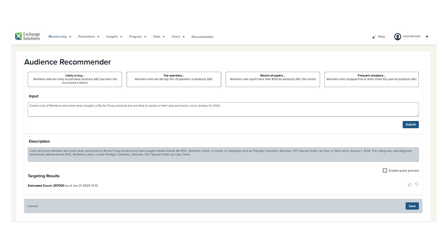Enable the query preview checkbox
Image resolution: width=446 pixels, height=251 pixels.
[x=385, y=170]
